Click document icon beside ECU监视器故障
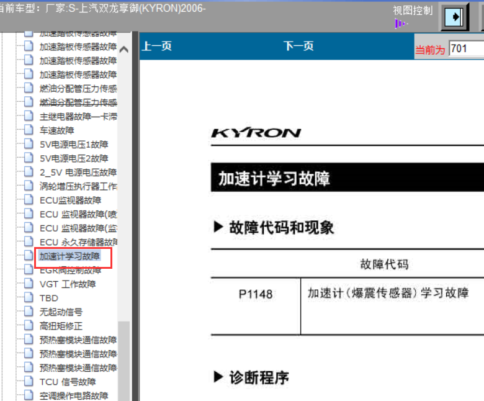 [x=29, y=200]
